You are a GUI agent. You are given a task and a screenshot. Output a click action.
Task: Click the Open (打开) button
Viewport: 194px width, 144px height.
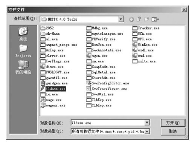click(173, 123)
